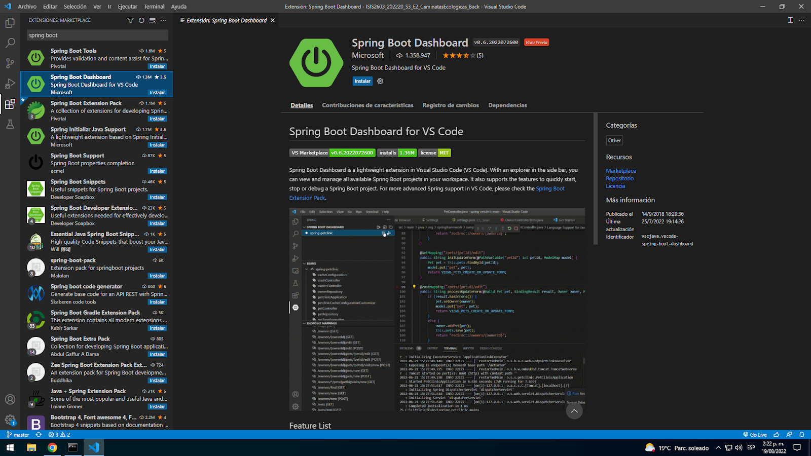Screen dimensions: 811x456
Task: Open the Manage gear in activity bar
Action: (10, 420)
